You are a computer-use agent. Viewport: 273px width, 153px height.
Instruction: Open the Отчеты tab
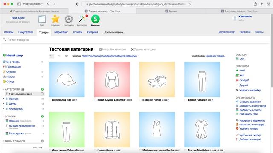coord(78,32)
